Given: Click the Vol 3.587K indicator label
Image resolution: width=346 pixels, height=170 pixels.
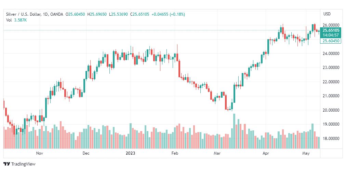Looking at the screenshot, I should click(x=16, y=20).
